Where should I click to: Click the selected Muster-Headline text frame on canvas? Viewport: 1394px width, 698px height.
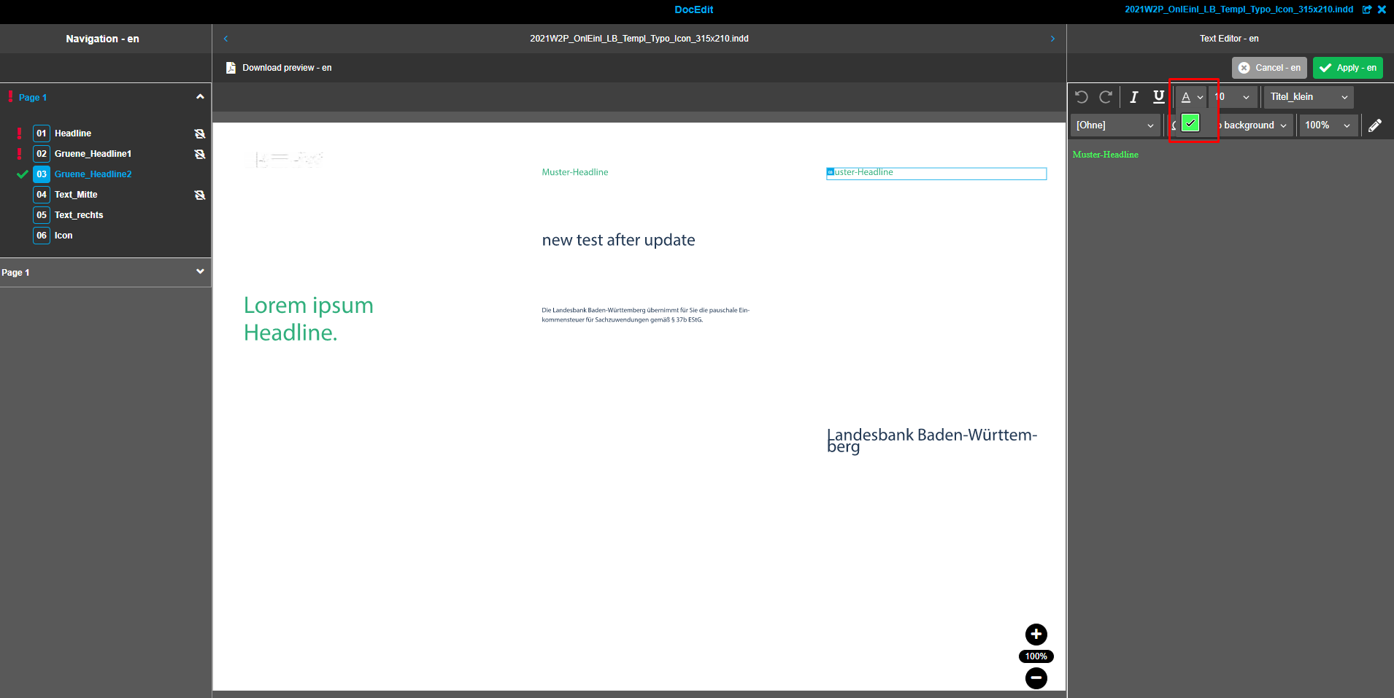(x=936, y=174)
